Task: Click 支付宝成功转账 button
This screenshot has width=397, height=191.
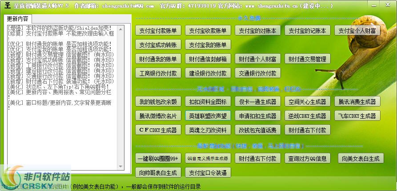Action: pos(158,45)
